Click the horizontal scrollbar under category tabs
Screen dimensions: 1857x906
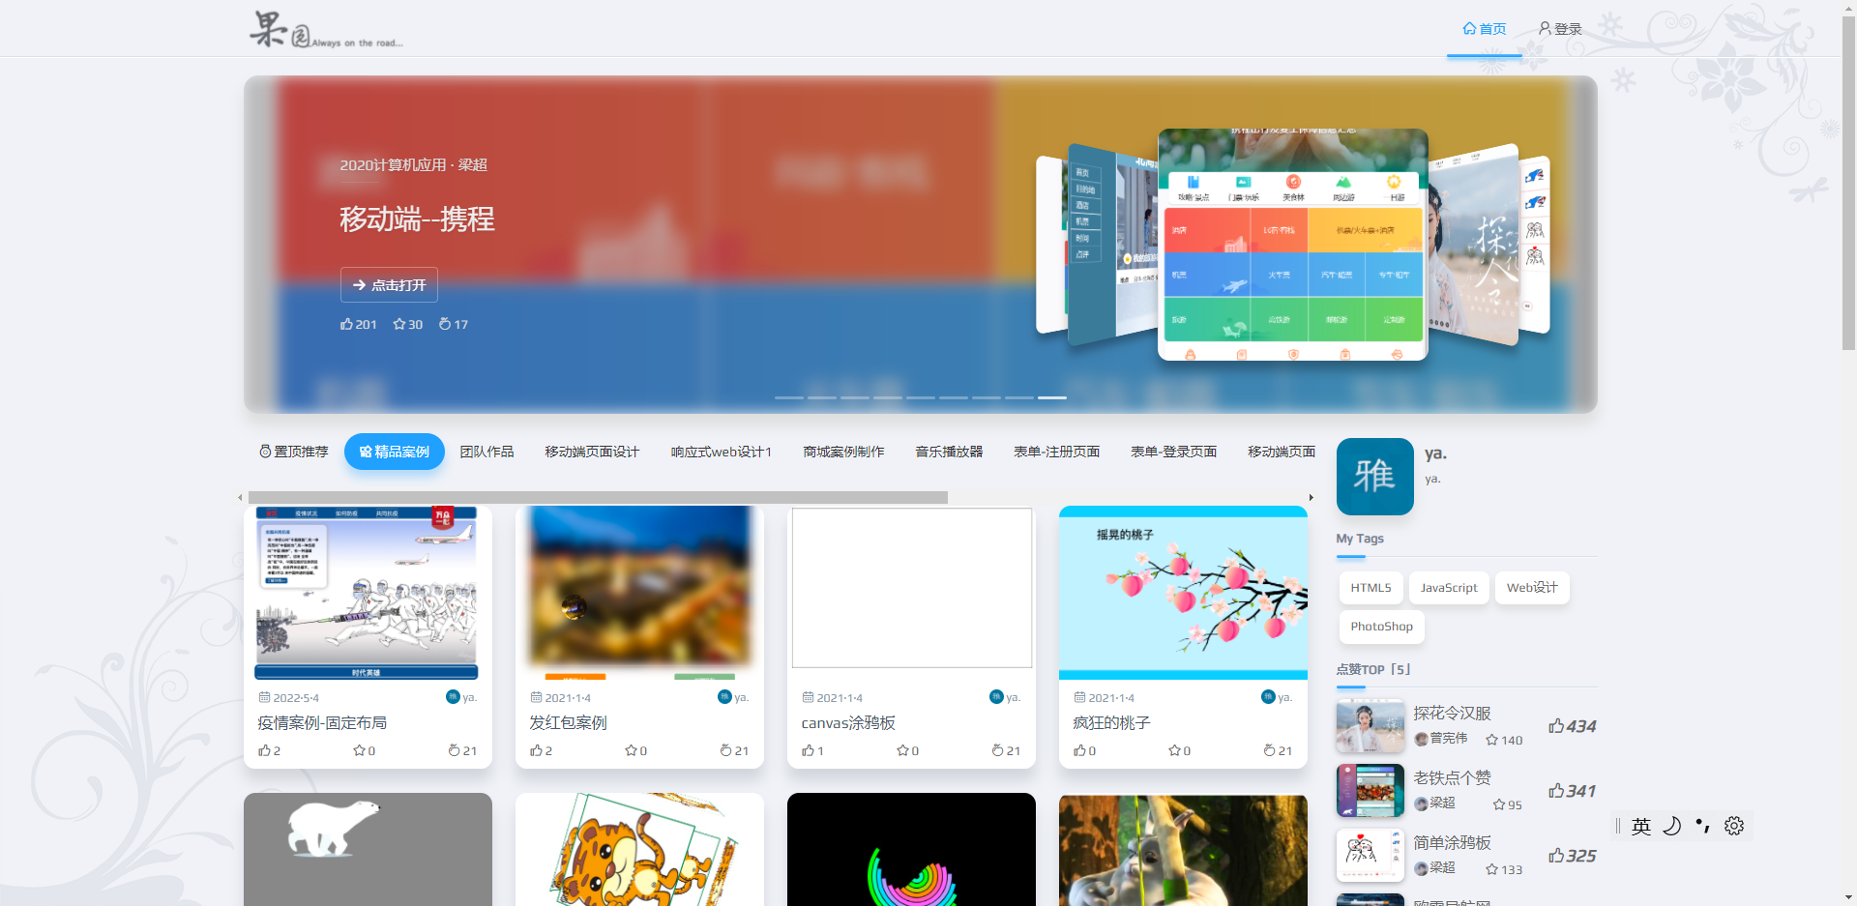(x=598, y=497)
